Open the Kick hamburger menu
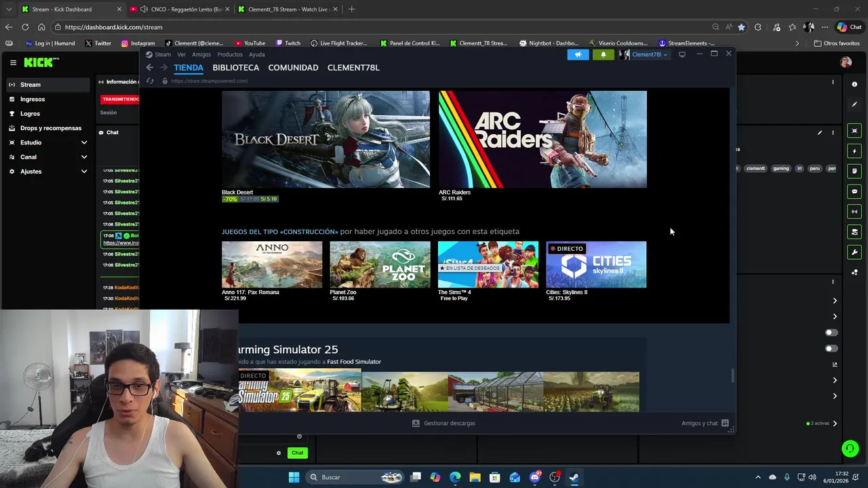868x488 pixels. (13, 62)
